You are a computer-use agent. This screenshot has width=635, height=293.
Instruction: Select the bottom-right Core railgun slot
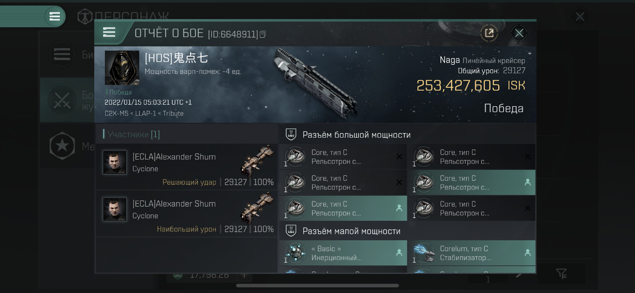(x=471, y=208)
